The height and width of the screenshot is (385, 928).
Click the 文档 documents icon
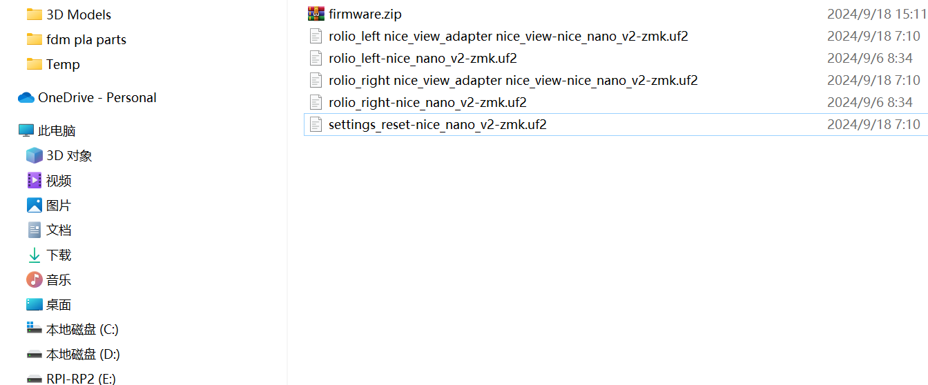tap(35, 230)
